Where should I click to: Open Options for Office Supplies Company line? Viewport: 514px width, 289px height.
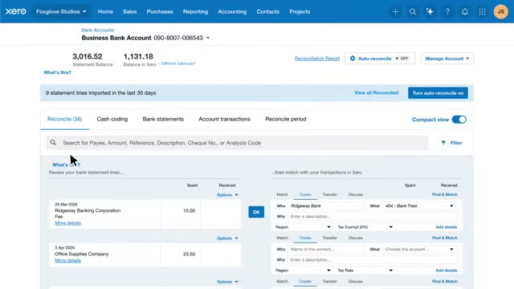pos(227,238)
